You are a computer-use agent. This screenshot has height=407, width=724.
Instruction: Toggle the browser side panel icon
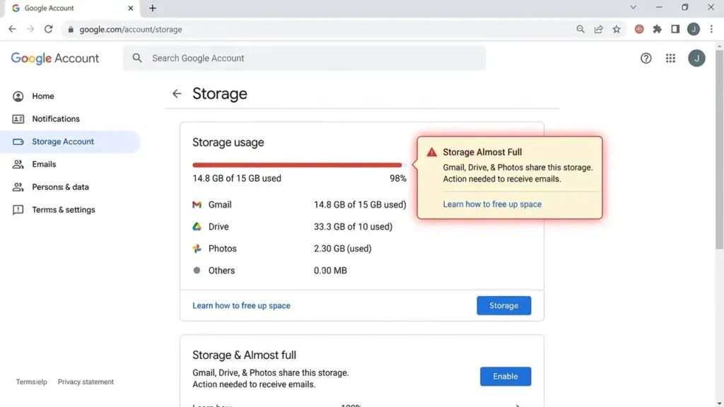click(x=675, y=29)
